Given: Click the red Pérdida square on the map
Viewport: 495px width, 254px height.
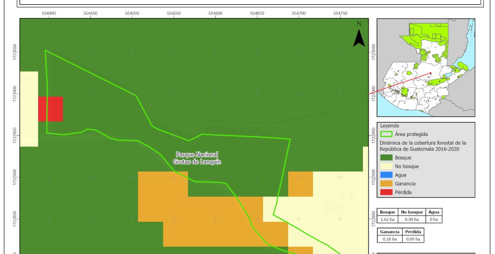Looking at the screenshot, I should 50,109.
